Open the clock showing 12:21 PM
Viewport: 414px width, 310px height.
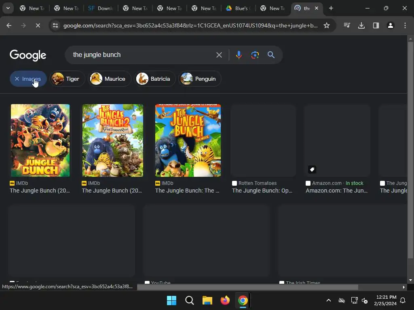click(385, 300)
